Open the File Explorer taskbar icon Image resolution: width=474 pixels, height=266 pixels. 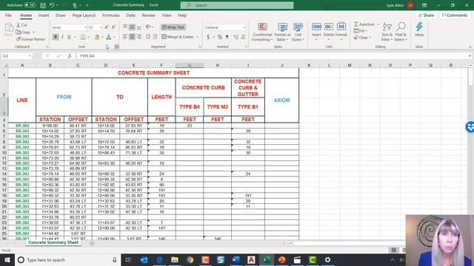175,259
